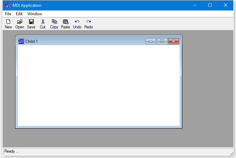The image size is (236, 158).
Task: Open the Child 1 window system icon menu
Action: 21,41
